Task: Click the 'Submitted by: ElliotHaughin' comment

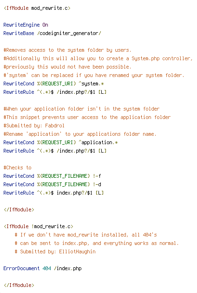Action: click(55, 251)
